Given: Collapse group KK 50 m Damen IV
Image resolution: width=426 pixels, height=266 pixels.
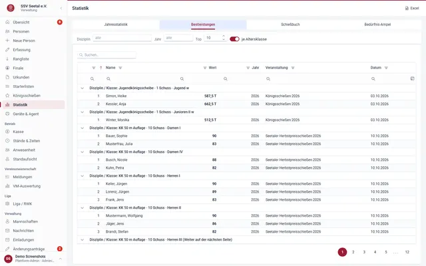Looking at the screenshot, I should [82, 152].
